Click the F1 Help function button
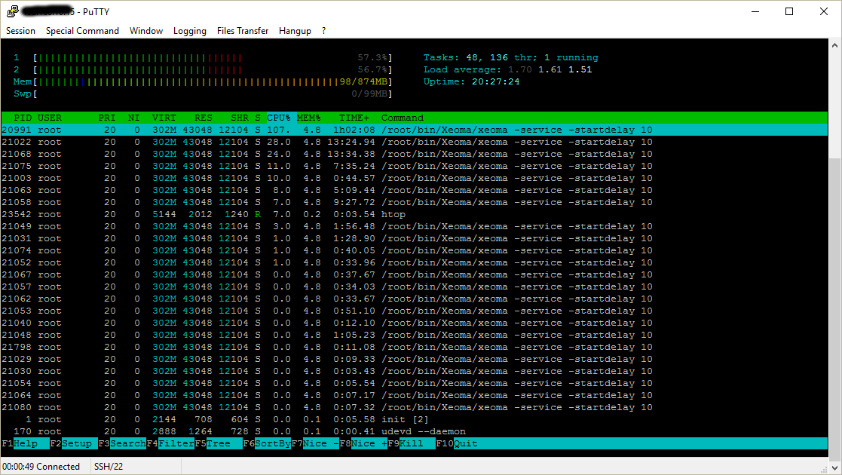 25,444
